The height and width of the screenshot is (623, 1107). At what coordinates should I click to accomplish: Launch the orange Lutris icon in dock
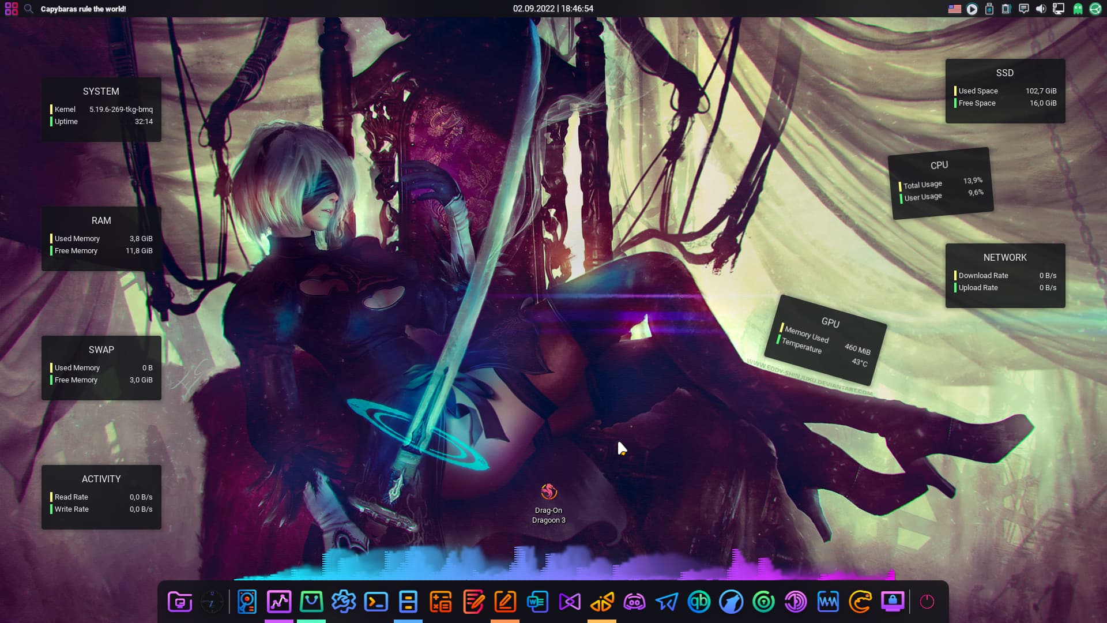point(602,602)
